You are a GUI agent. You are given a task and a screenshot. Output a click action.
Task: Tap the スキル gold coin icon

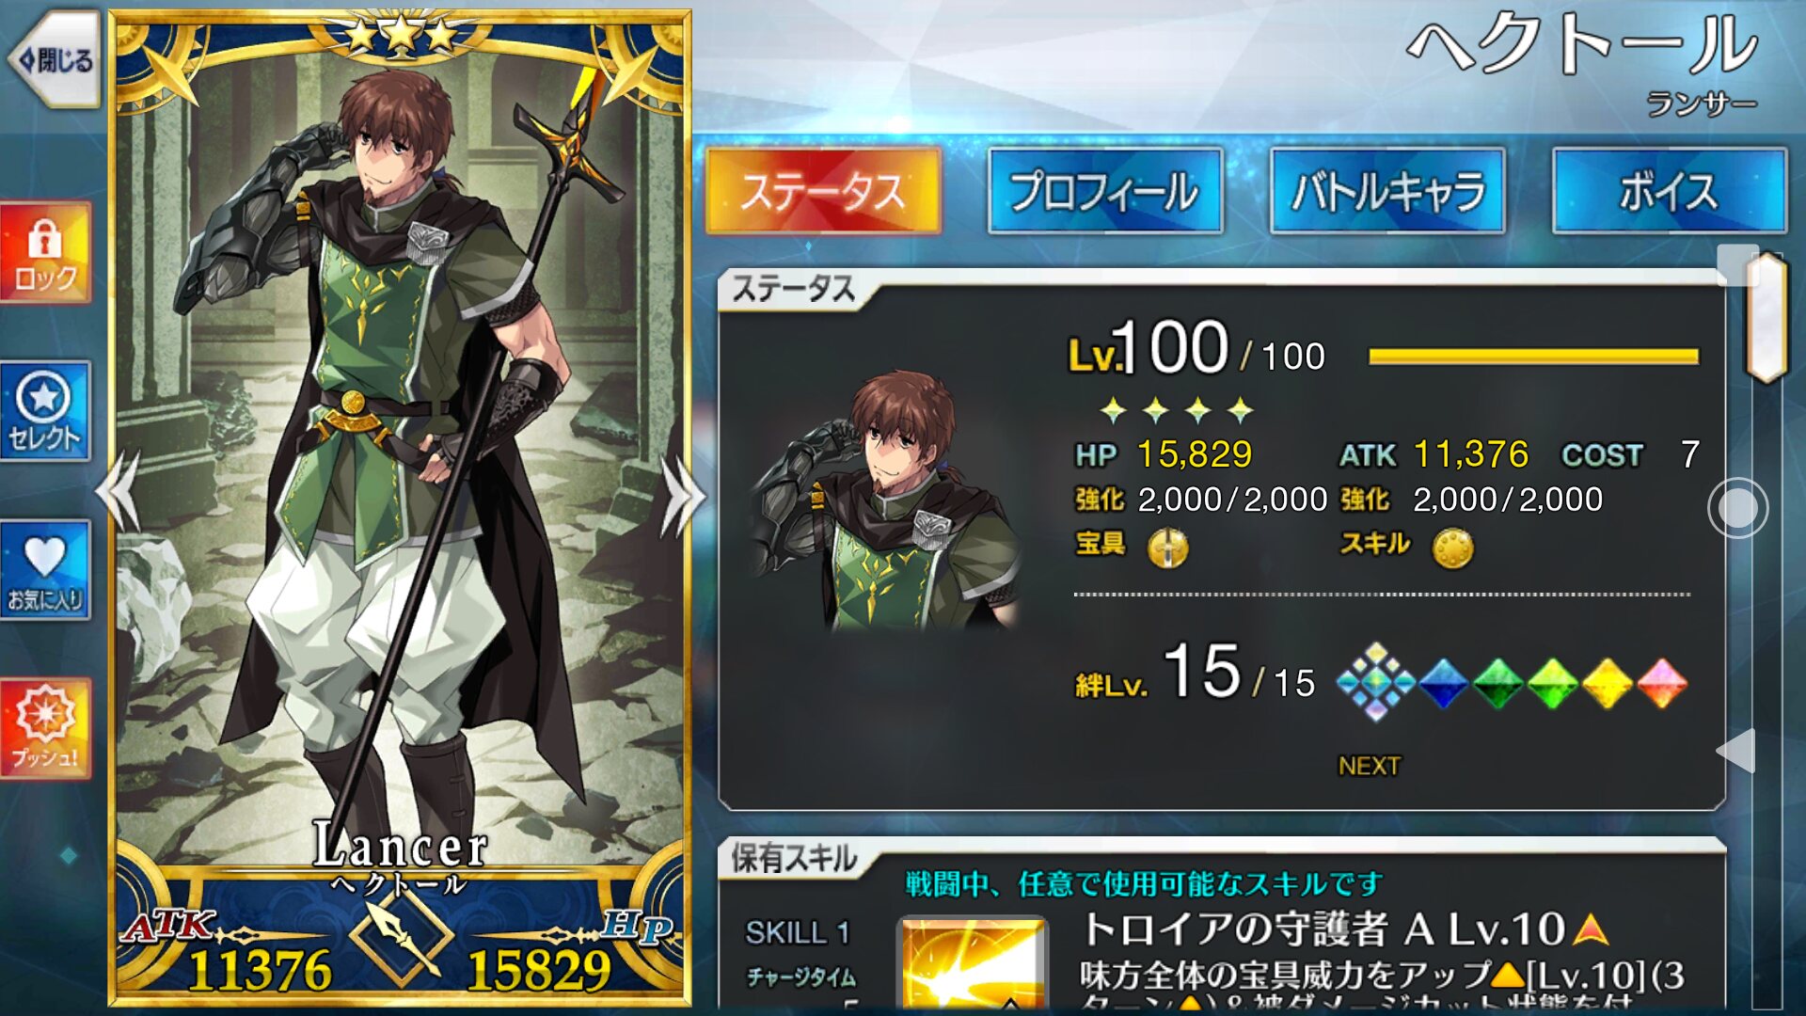pyautogui.click(x=1452, y=548)
